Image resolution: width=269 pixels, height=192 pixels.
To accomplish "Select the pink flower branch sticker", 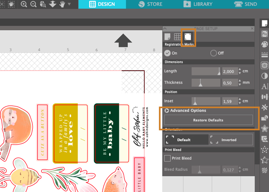I will click(x=70, y=179).
